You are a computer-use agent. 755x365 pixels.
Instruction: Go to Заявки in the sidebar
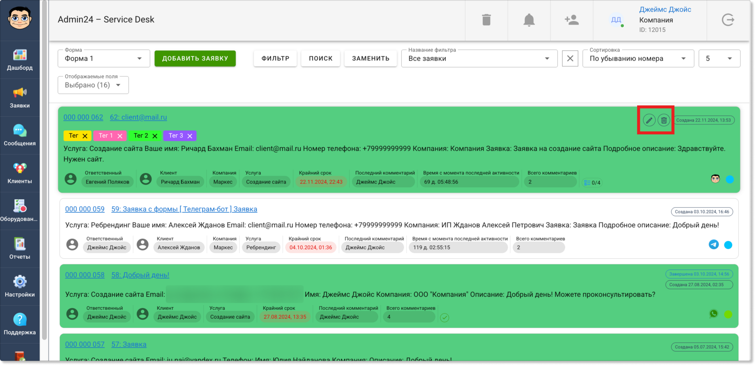tap(20, 98)
